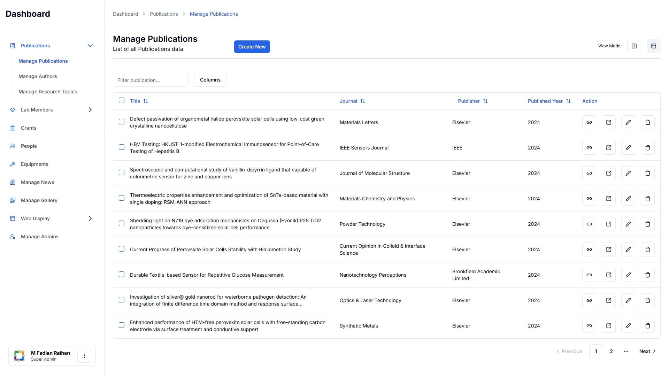This screenshot has width=669, height=377.
Task: Tick the select-all checkbox in table header
Action: (x=122, y=101)
